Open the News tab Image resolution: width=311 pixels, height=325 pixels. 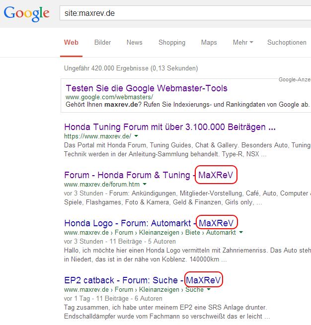(x=135, y=43)
